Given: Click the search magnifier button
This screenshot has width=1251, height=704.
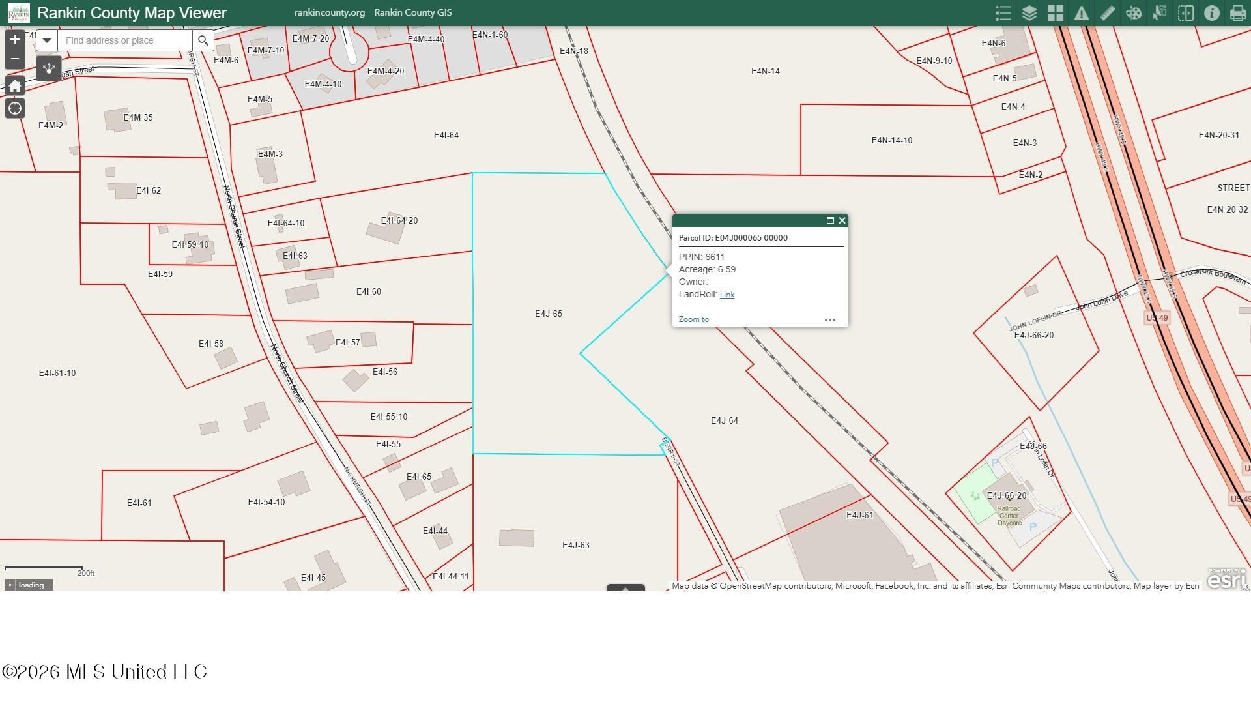Looking at the screenshot, I should pos(203,40).
